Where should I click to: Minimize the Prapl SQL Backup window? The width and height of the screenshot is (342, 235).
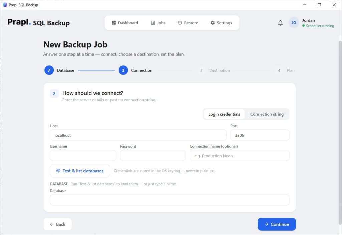pyautogui.click(x=305, y=5)
